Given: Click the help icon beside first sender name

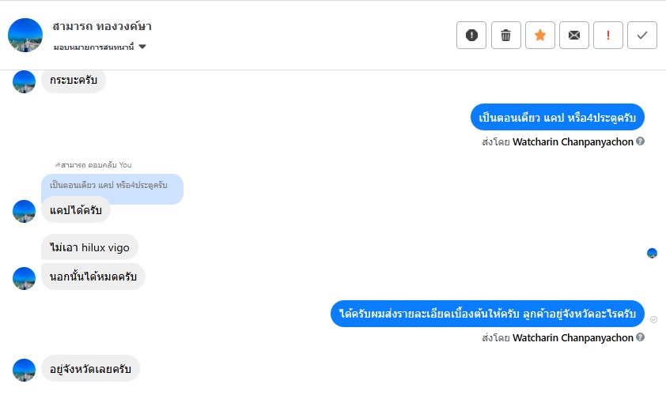Looking at the screenshot, I should pyautogui.click(x=641, y=141).
